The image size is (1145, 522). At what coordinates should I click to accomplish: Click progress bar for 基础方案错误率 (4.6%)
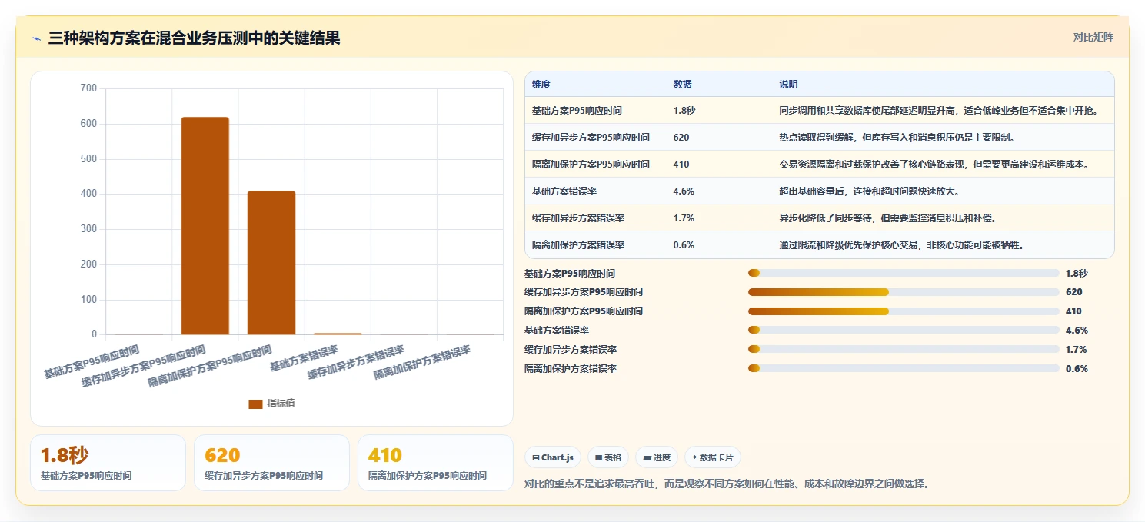904,330
